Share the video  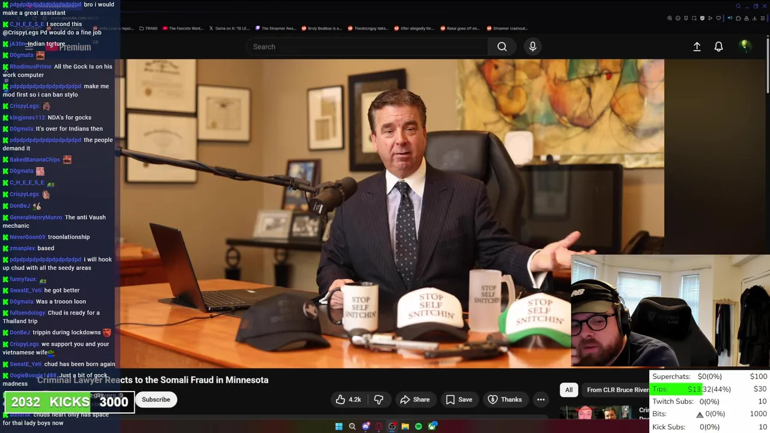click(414, 399)
